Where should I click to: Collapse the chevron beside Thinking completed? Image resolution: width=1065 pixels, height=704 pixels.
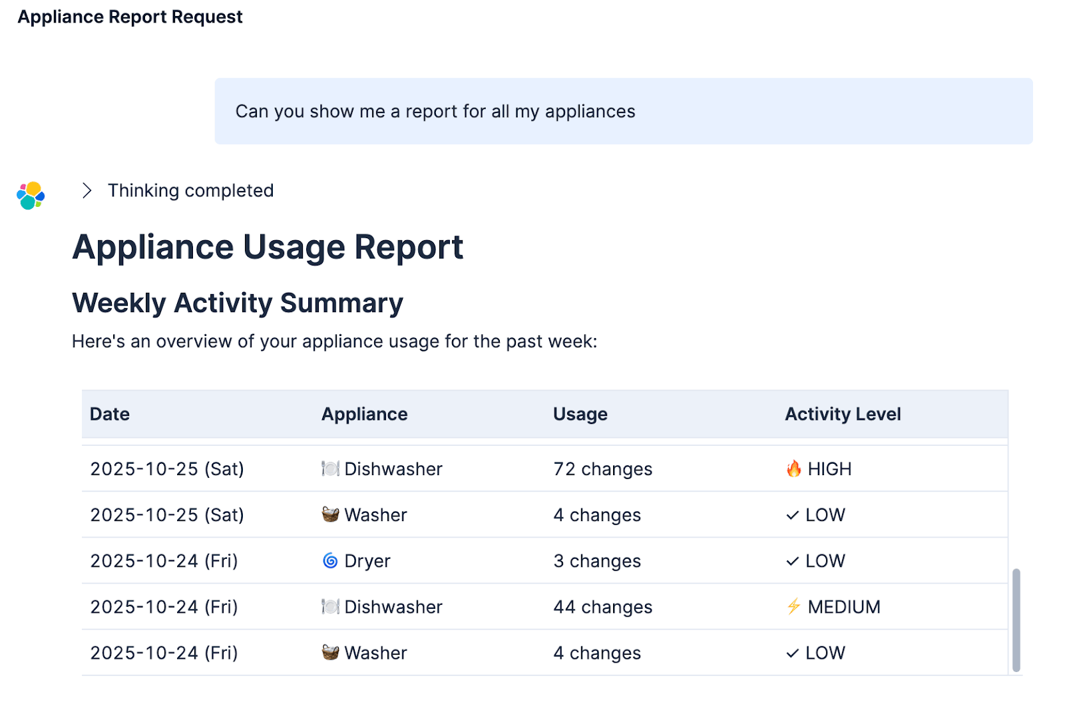coord(87,191)
